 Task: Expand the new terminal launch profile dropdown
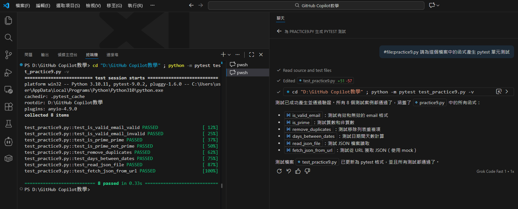(x=229, y=55)
